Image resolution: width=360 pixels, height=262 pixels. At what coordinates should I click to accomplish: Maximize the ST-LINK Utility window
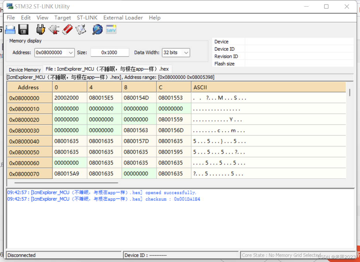[x=326, y=6]
